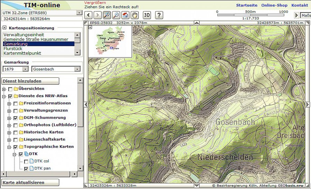The image size is (311, 189).
Task: Open the Gosenbach Gemarkung name dropdown
Action: 77,69
